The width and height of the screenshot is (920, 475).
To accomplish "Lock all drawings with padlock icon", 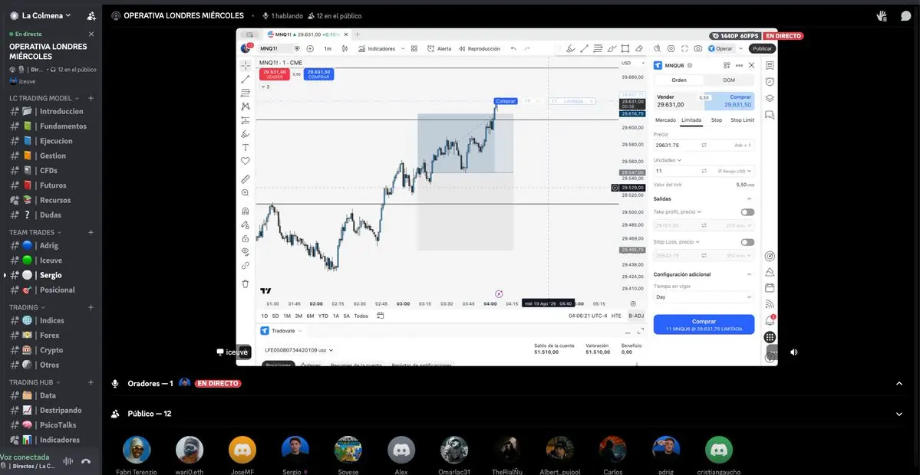I will point(246,238).
